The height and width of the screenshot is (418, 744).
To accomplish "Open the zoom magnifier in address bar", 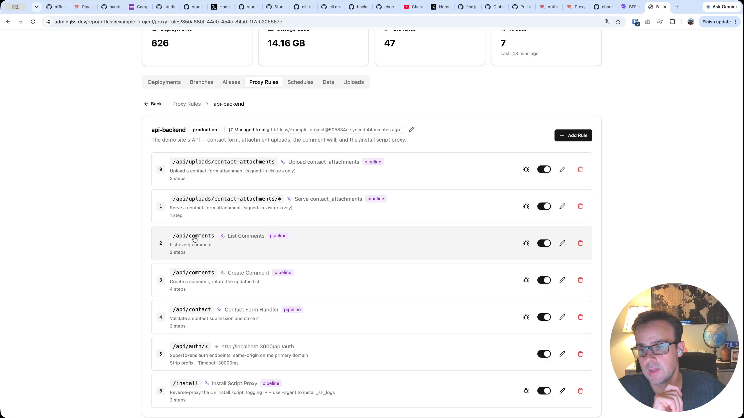I will 607,22.
